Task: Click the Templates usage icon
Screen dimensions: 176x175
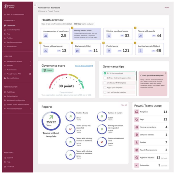Action: [x=137, y=112]
